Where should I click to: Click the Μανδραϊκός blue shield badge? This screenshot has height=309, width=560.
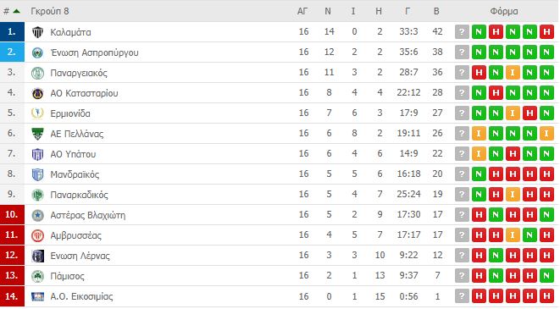(37, 174)
